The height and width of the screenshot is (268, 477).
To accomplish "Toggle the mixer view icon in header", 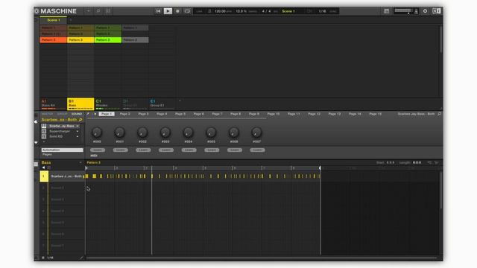I will (108, 11).
